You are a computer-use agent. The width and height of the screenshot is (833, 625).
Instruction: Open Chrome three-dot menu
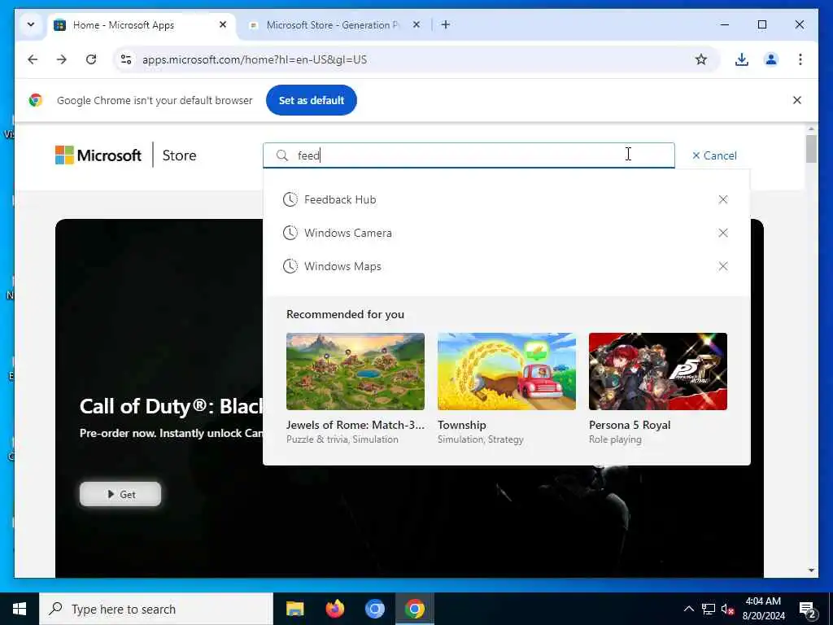pos(800,59)
